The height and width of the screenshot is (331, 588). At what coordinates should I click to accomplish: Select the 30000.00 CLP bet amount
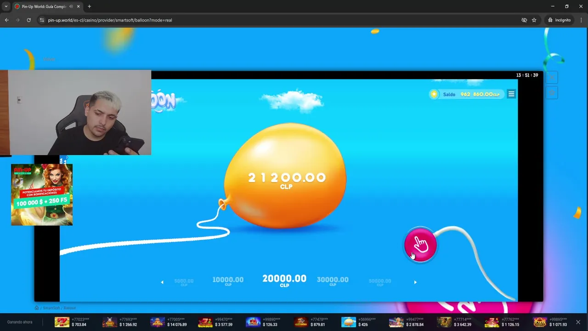click(333, 281)
